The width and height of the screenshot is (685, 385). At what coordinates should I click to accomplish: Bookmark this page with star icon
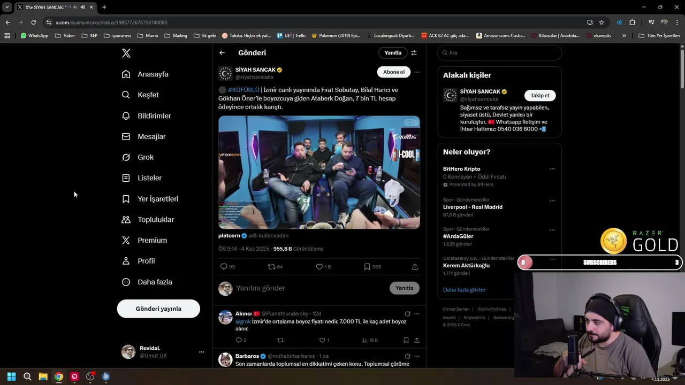[602, 22]
